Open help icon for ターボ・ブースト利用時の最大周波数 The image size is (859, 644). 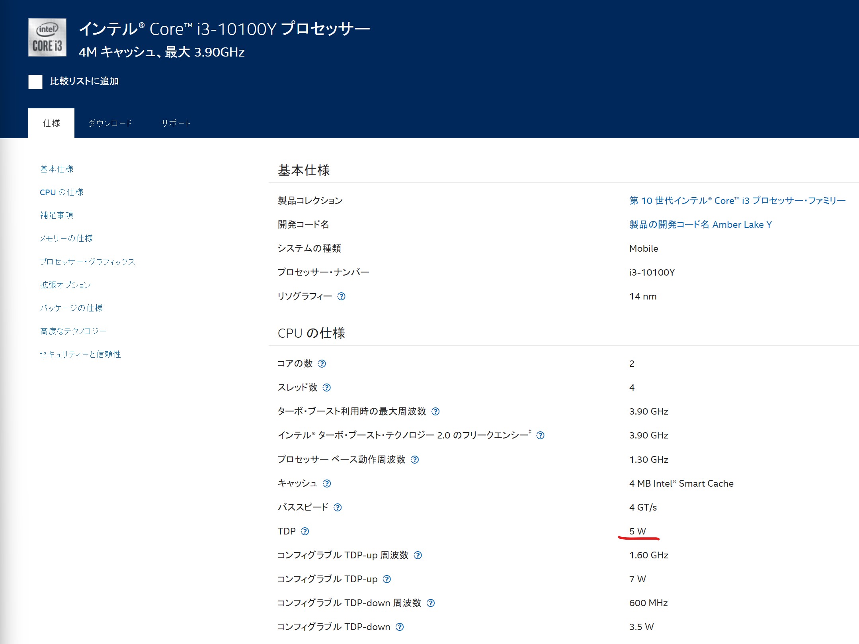click(435, 411)
